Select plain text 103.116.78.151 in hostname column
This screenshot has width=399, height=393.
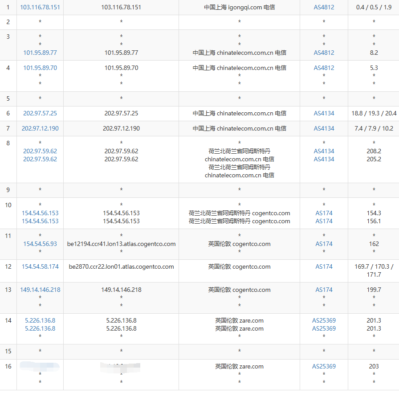click(x=121, y=7)
